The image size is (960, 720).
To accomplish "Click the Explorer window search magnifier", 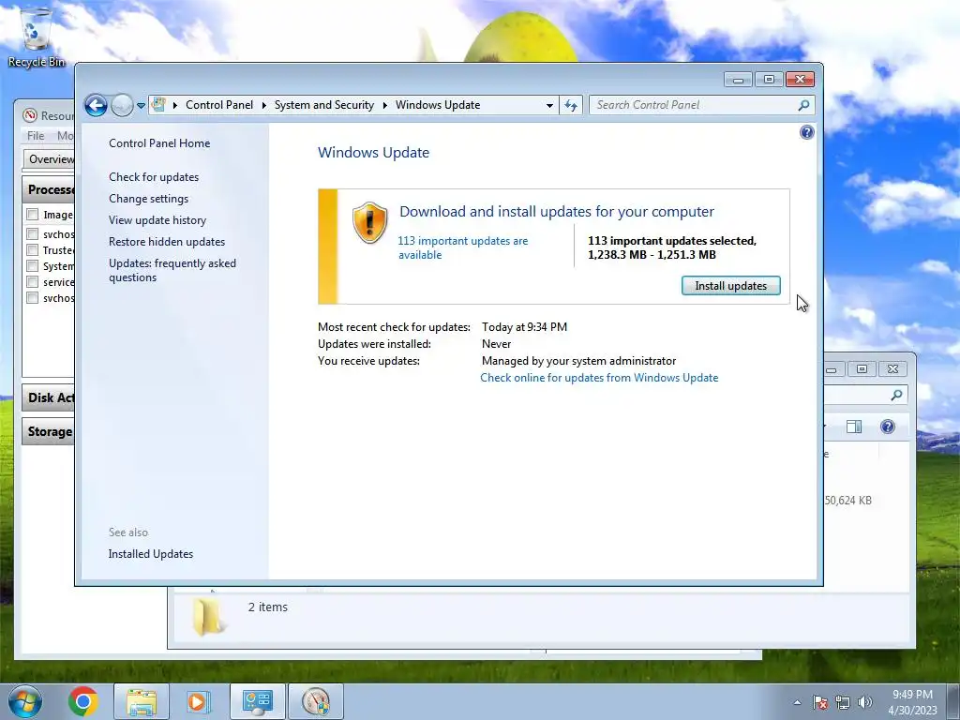I will click(896, 396).
